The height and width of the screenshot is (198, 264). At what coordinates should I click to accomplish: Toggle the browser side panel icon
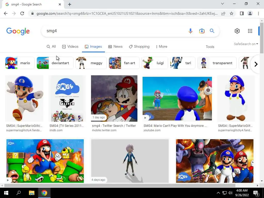pos(242,13)
